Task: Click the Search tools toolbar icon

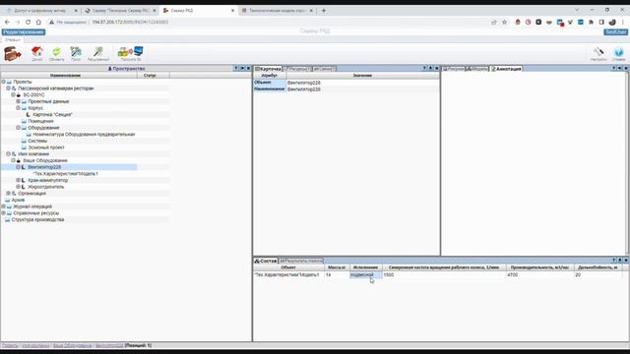Action: 76,53
